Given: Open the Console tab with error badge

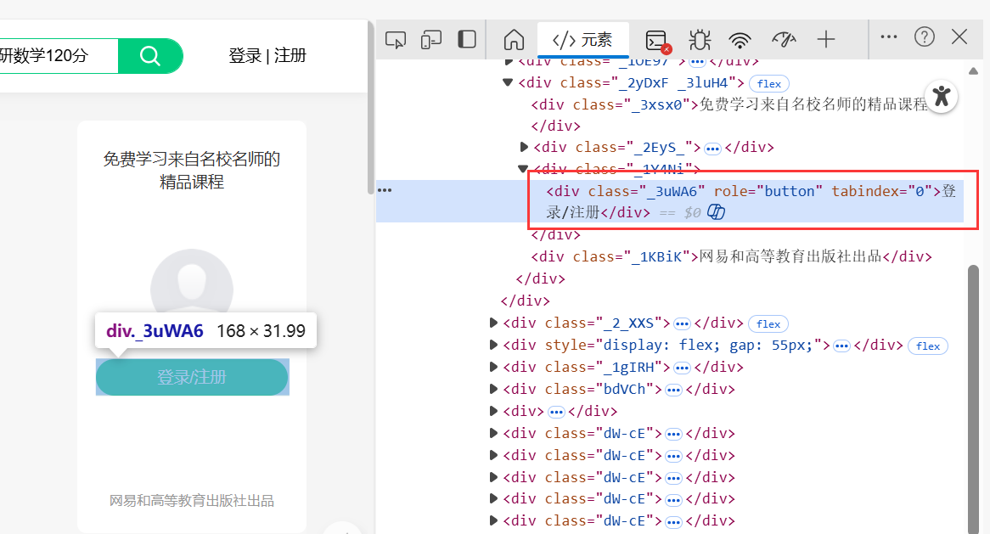Looking at the screenshot, I should coord(657,41).
